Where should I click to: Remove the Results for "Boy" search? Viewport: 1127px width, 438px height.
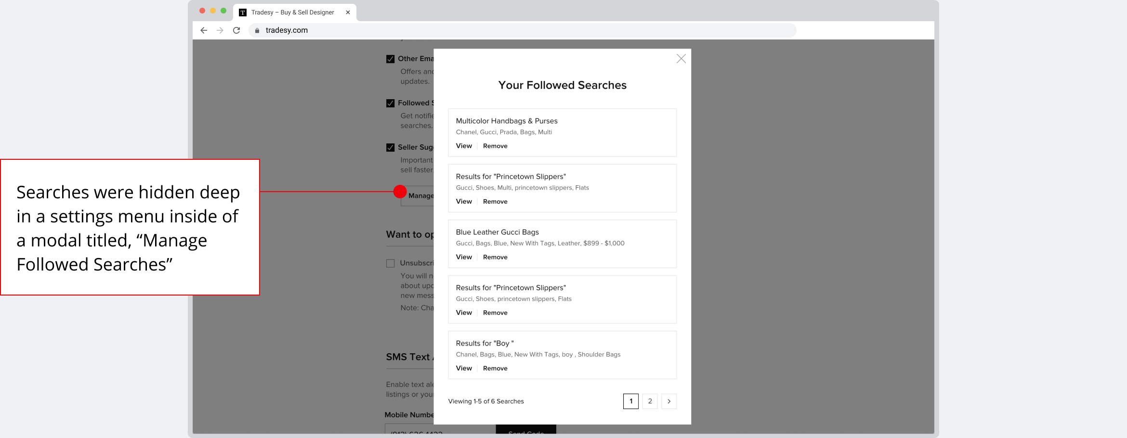(x=495, y=368)
